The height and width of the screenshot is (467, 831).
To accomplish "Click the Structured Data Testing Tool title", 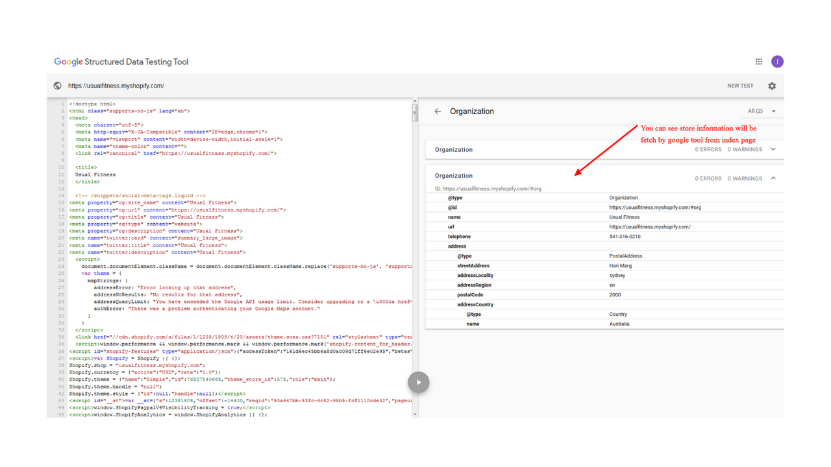I will (x=137, y=62).
